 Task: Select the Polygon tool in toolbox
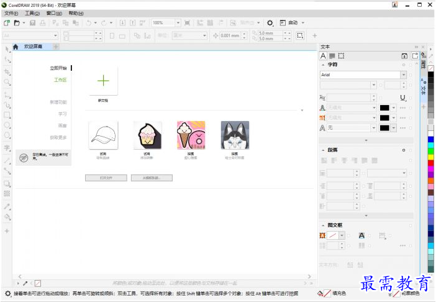tap(7, 135)
